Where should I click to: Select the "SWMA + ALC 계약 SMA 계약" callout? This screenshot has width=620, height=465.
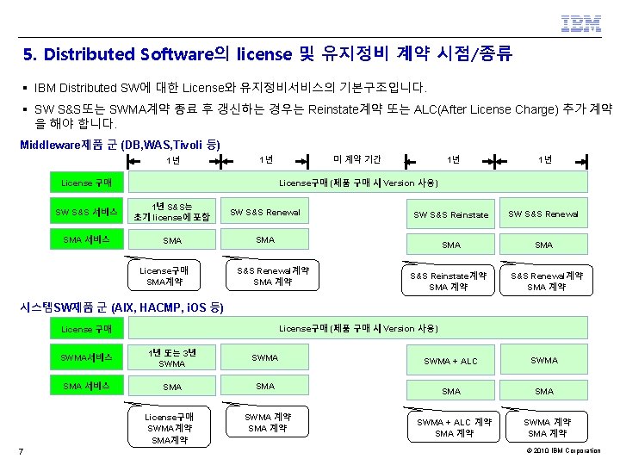point(454,427)
